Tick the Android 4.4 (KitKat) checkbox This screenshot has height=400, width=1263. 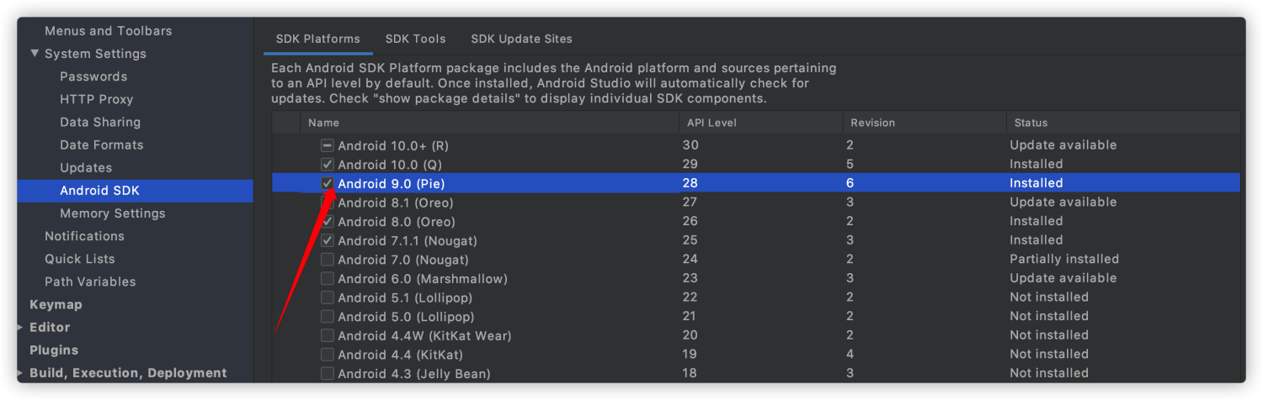tap(328, 355)
